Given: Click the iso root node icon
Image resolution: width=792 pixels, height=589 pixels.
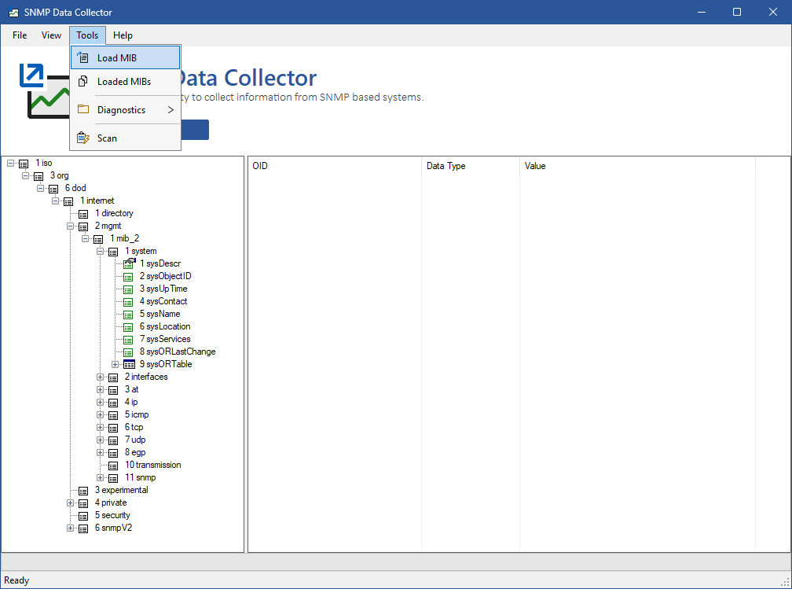Looking at the screenshot, I should (x=24, y=163).
